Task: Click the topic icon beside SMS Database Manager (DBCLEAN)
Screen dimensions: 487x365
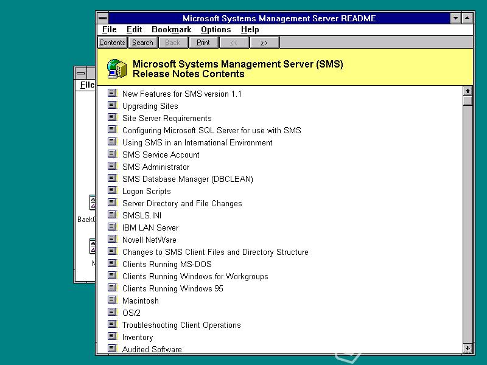Action: tap(113, 178)
